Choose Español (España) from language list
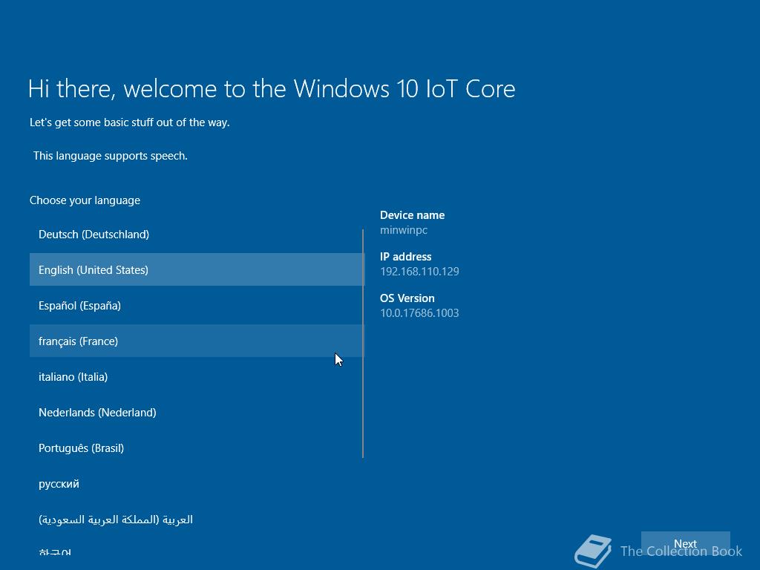 [196, 305]
